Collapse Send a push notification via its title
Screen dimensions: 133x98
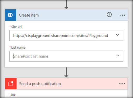40,84
